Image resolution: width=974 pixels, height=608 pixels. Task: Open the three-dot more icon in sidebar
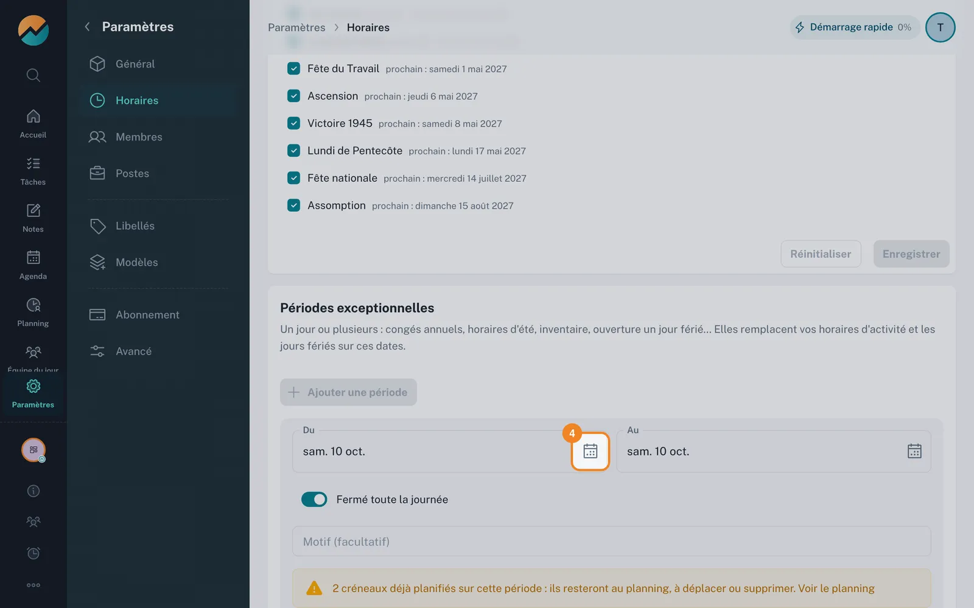click(x=33, y=585)
